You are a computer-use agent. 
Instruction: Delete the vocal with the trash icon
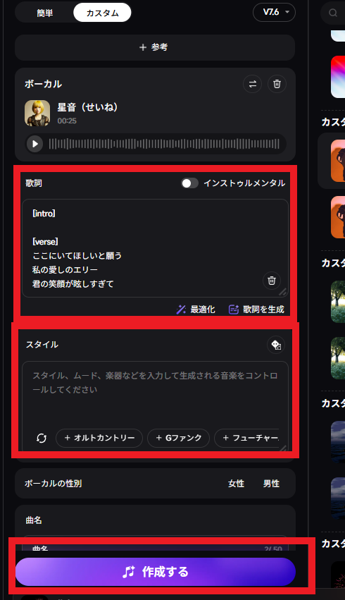point(277,84)
